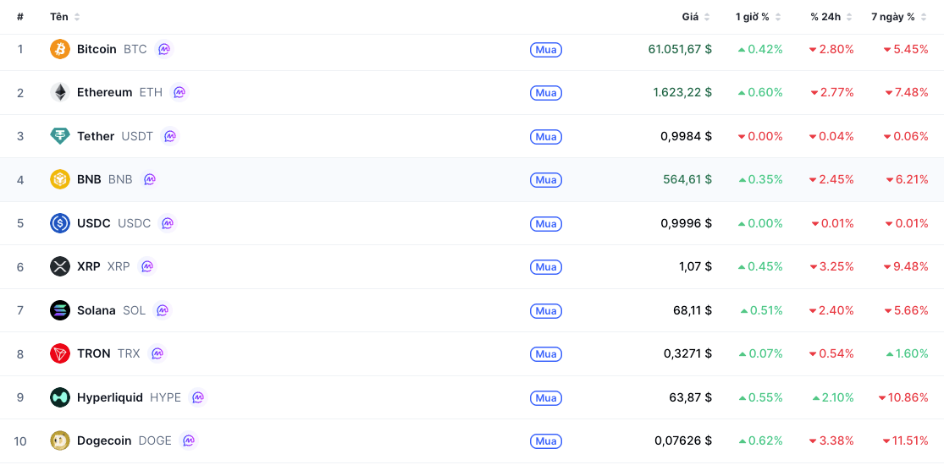The image size is (944, 465).
Task: Open the chat bubble icon next to DOGE
Action: (x=189, y=441)
